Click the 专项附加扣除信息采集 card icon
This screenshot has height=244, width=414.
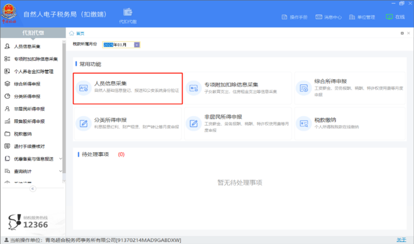click(x=194, y=88)
